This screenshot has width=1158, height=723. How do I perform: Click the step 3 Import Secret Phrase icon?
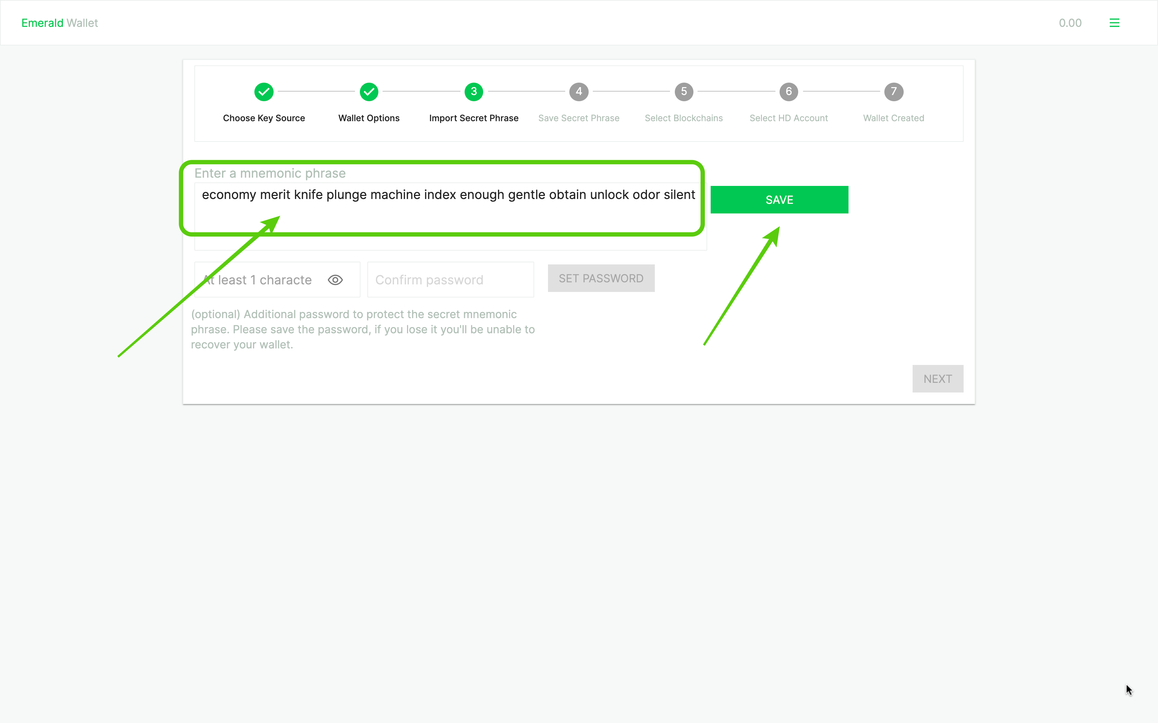click(x=474, y=91)
